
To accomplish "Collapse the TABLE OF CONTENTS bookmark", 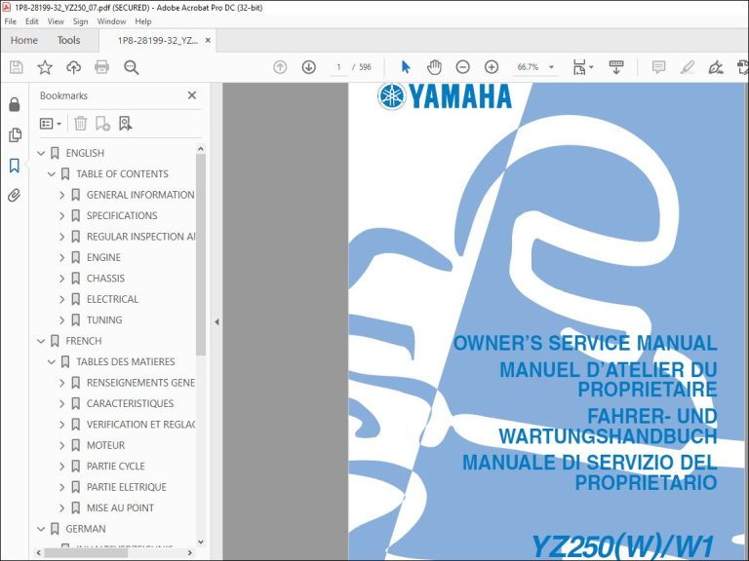I will click(x=52, y=174).
